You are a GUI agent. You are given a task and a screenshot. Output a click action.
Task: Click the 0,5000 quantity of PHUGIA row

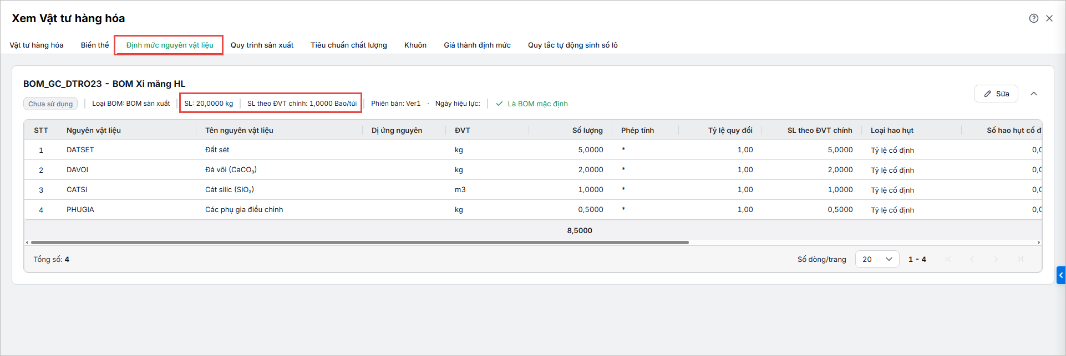591,210
